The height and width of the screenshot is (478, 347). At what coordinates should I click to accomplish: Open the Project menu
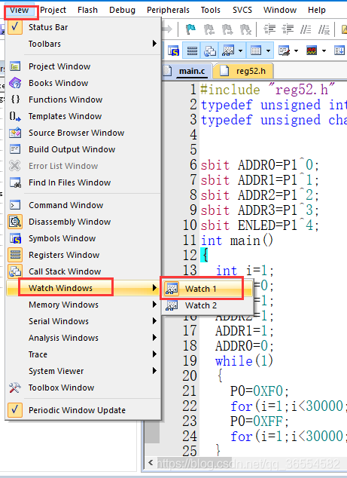53,10
